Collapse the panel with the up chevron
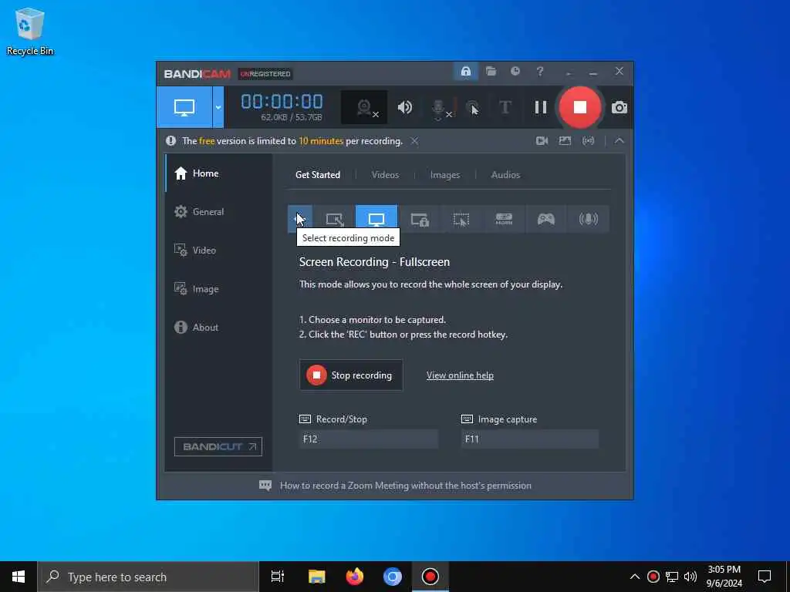This screenshot has width=790, height=592. [620, 141]
